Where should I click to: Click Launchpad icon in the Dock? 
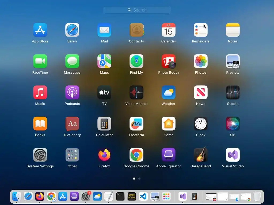coord(166,196)
